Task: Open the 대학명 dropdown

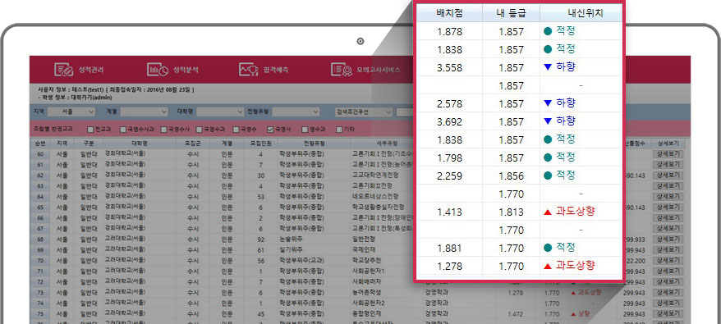Action: tap(220, 112)
